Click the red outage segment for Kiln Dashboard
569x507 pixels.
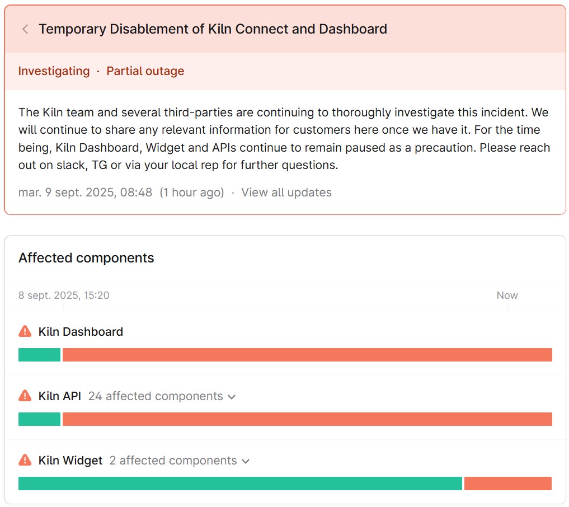coord(307,355)
